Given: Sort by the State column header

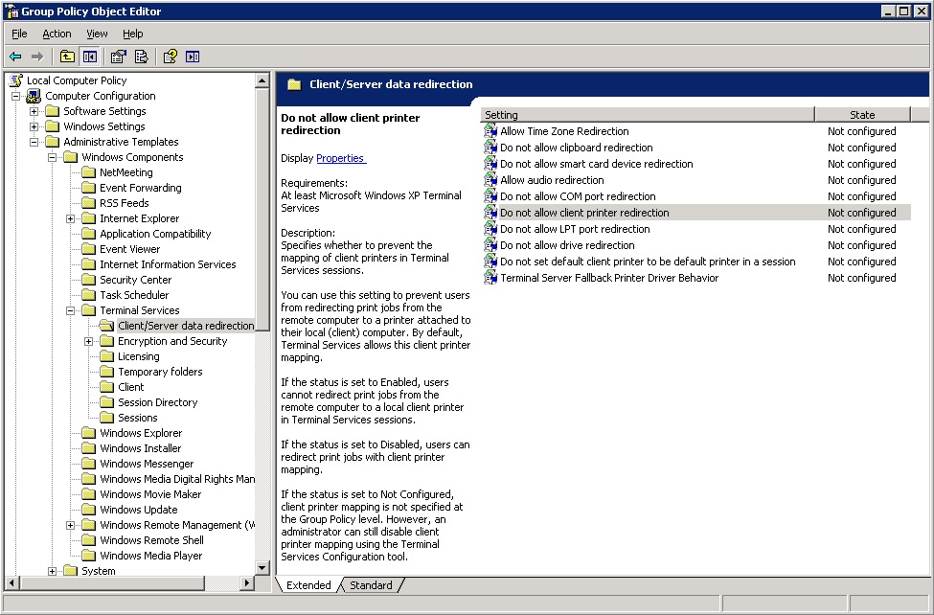Looking at the screenshot, I should point(862,114).
